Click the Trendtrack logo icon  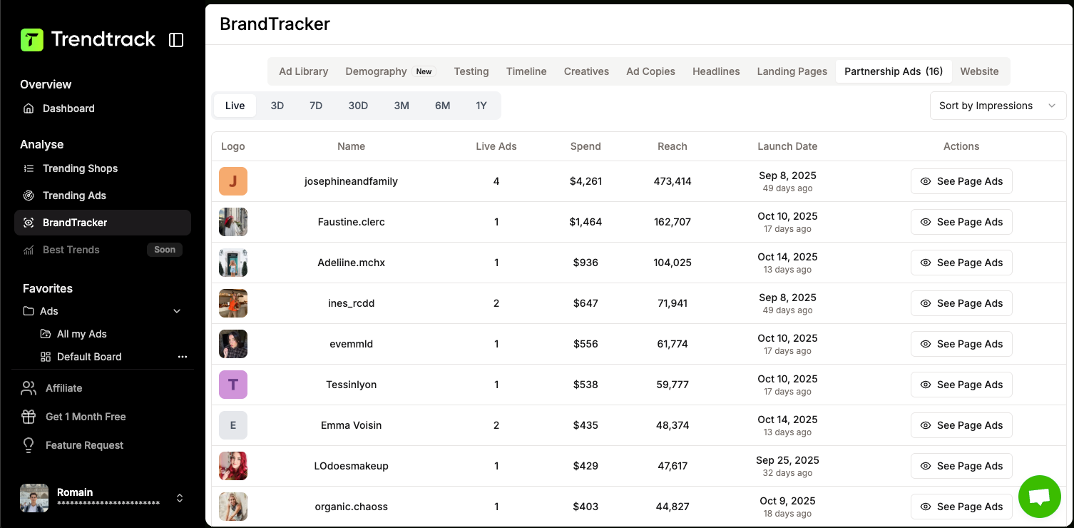tap(32, 40)
